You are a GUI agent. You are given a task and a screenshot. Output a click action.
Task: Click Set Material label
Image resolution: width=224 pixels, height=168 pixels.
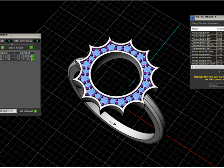click(x=26, y=111)
